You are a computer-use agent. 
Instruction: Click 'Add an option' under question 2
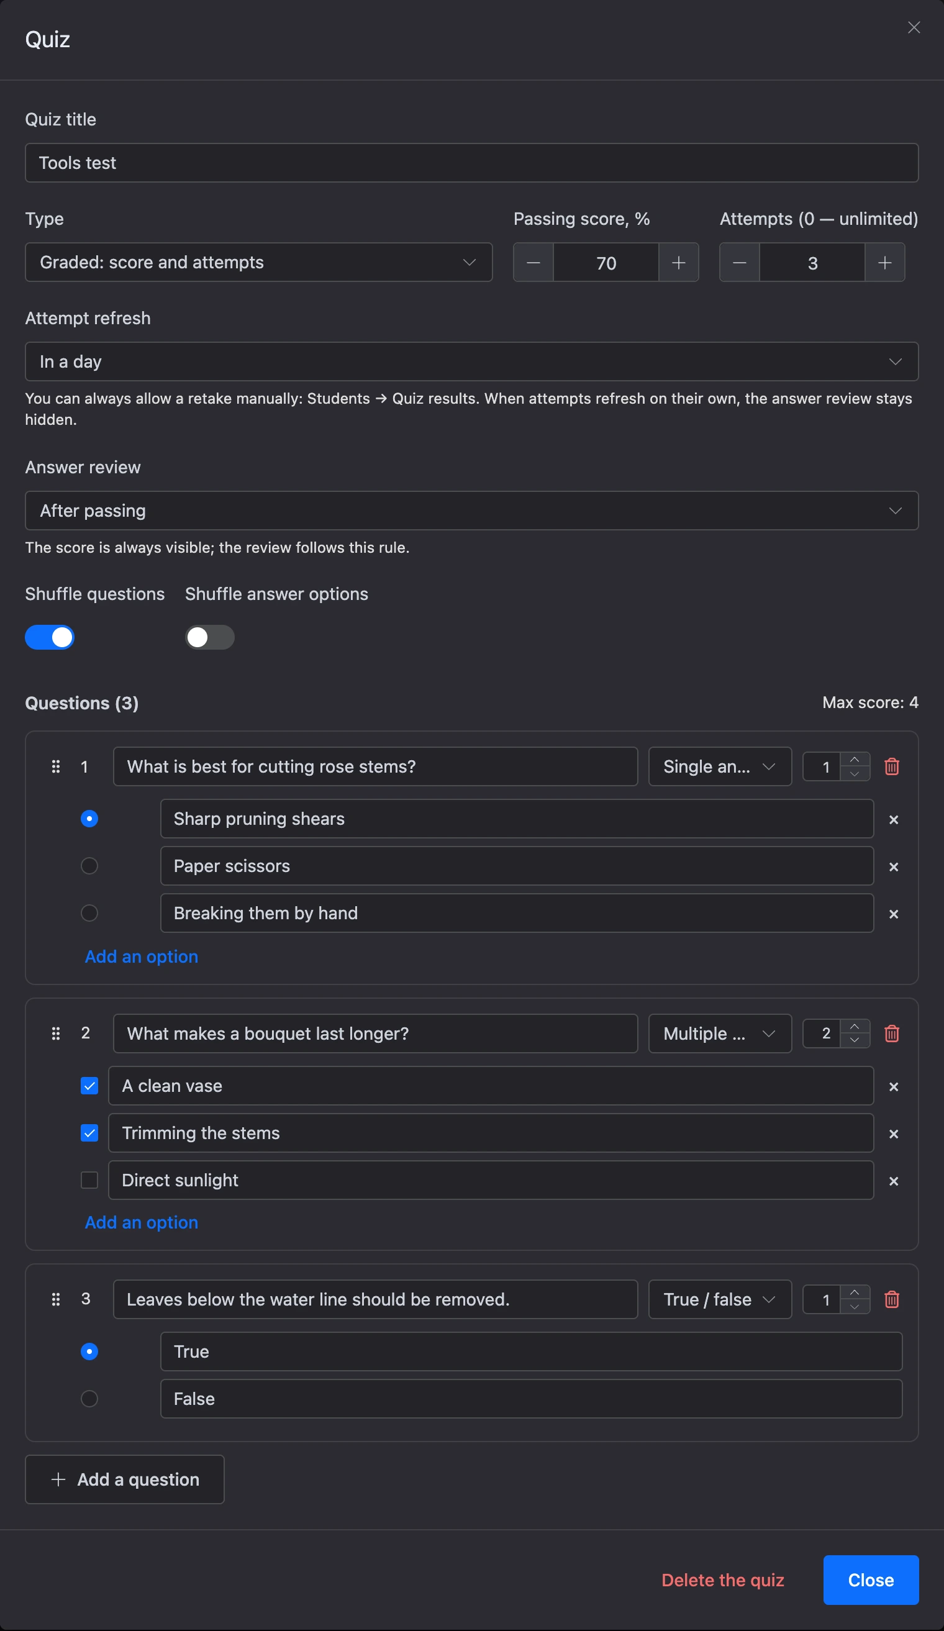142,1222
